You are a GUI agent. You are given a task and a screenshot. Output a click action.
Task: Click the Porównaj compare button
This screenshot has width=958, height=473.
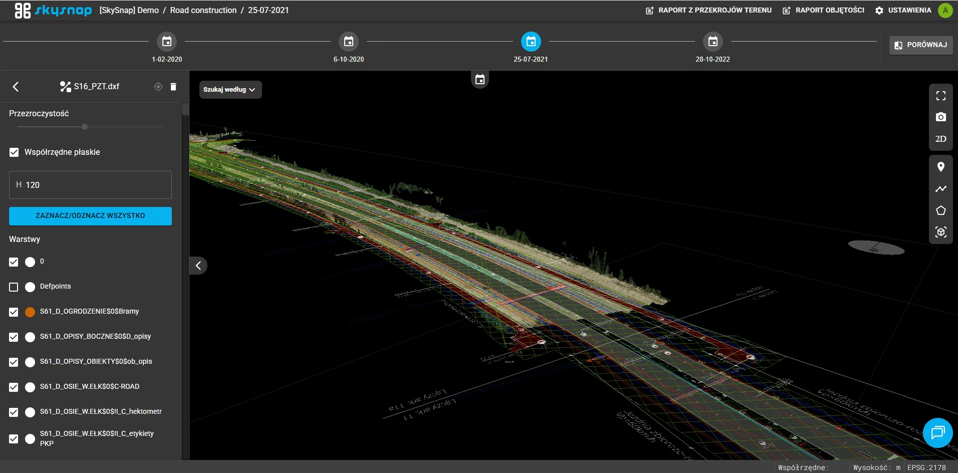click(x=920, y=45)
